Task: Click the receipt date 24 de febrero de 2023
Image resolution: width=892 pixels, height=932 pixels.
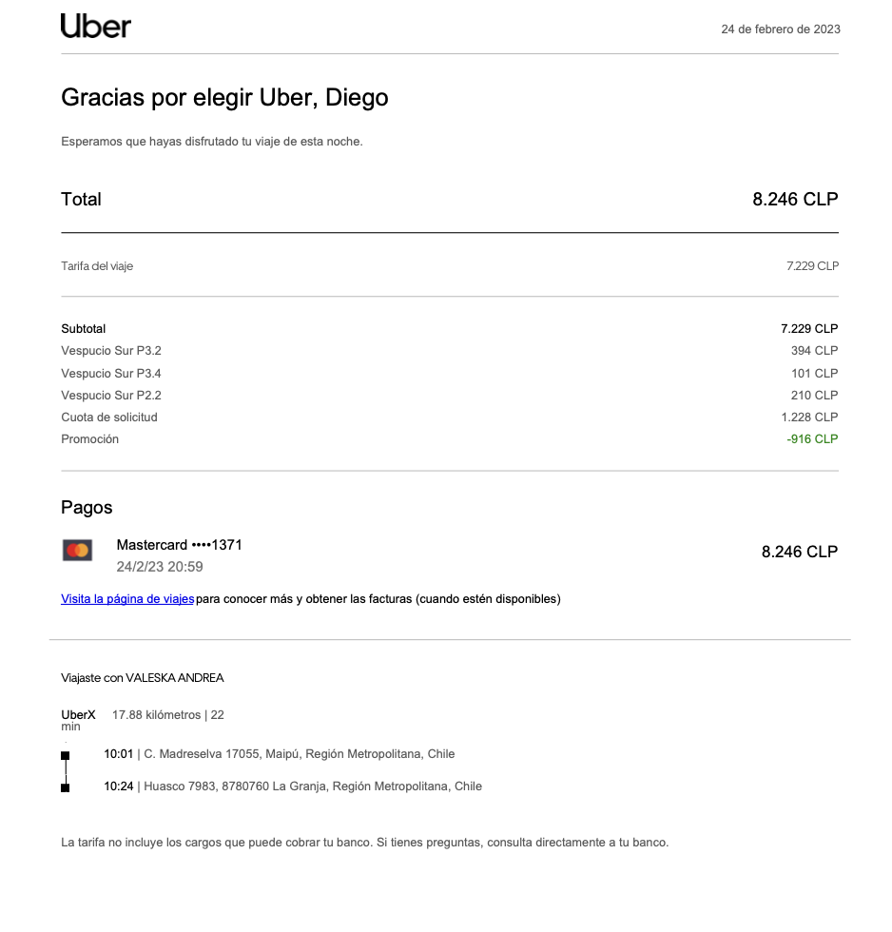Action: point(780,29)
